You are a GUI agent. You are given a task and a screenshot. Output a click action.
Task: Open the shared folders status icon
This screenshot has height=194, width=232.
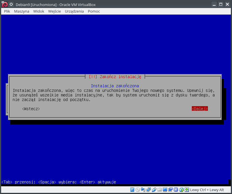[x=160, y=190]
